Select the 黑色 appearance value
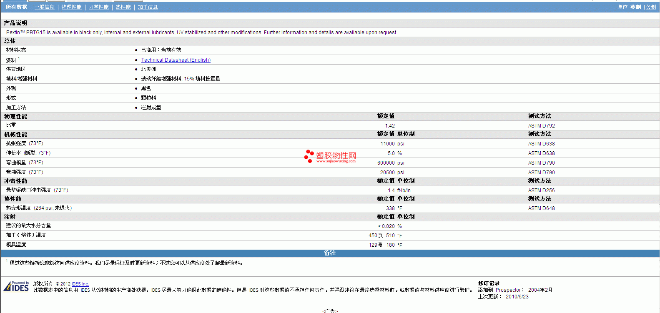This screenshot has width=660, height=313. pyautogui.click(x=146, y=88)
